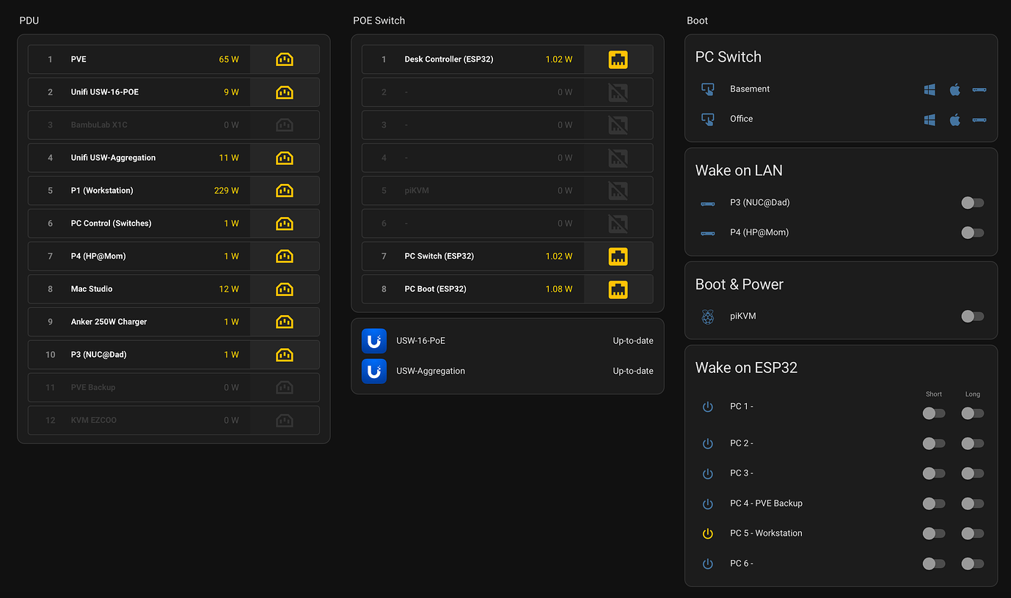The image size is (1011, 598).
Task: Toggle PC 2 Long press switch
Action: click(973, 443)
